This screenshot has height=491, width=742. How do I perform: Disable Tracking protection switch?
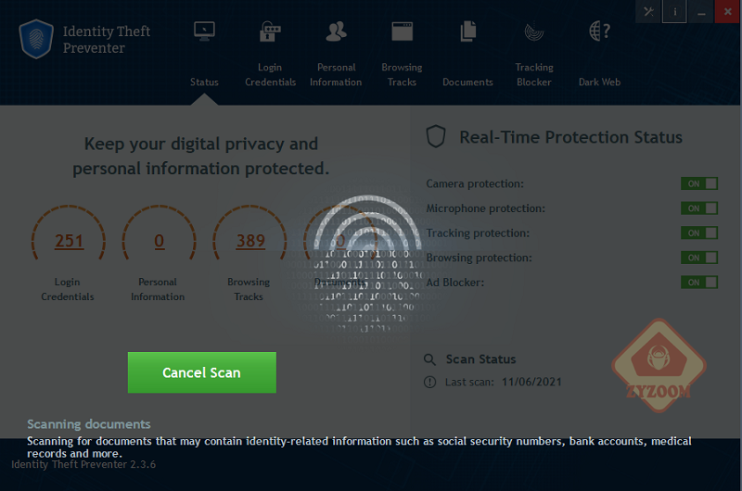click(699, 233)
